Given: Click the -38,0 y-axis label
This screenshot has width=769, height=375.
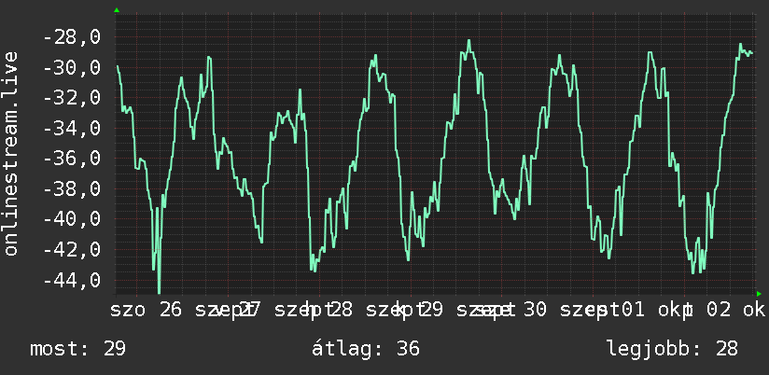Looking at the screenshot, I should (72, 188).
